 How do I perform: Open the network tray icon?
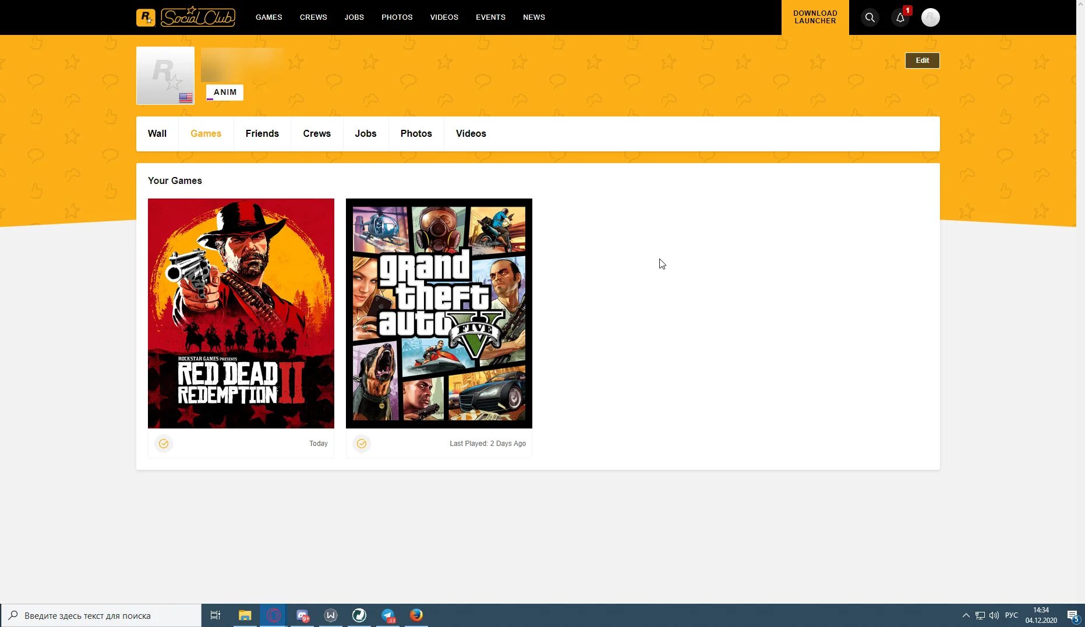pyautogui.click(x=980, y=615)
